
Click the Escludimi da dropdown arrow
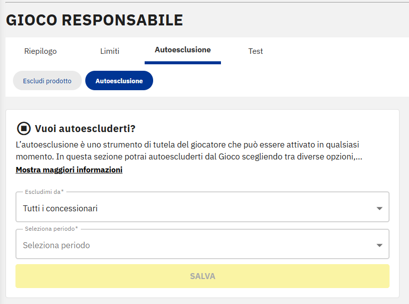click(380, 208)
